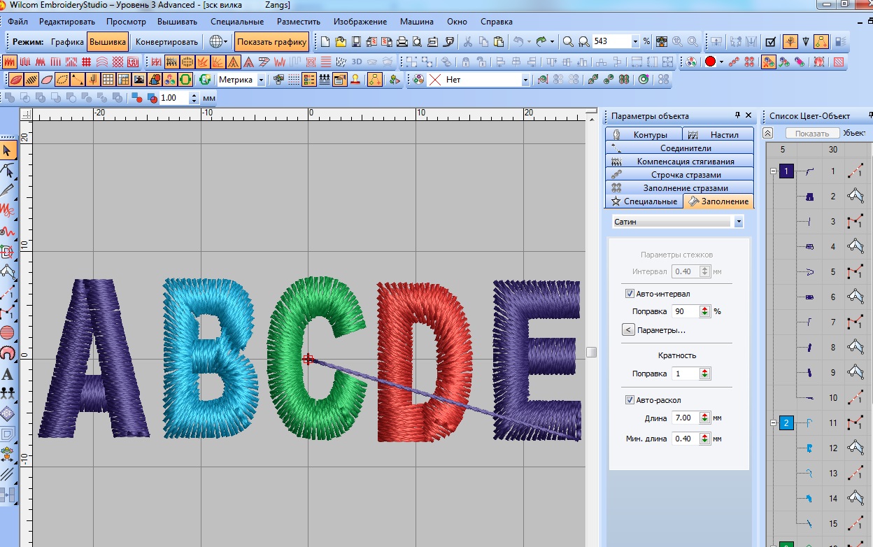Screen dimensions: 873x547
Task: Click the zoom magnifier icon
Action: pos(569,42)
